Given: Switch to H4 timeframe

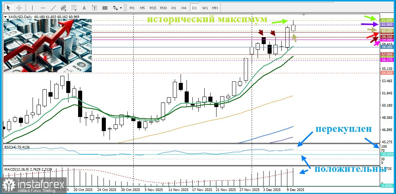Looking at the screenshot, I should click(x=184, y=8).
